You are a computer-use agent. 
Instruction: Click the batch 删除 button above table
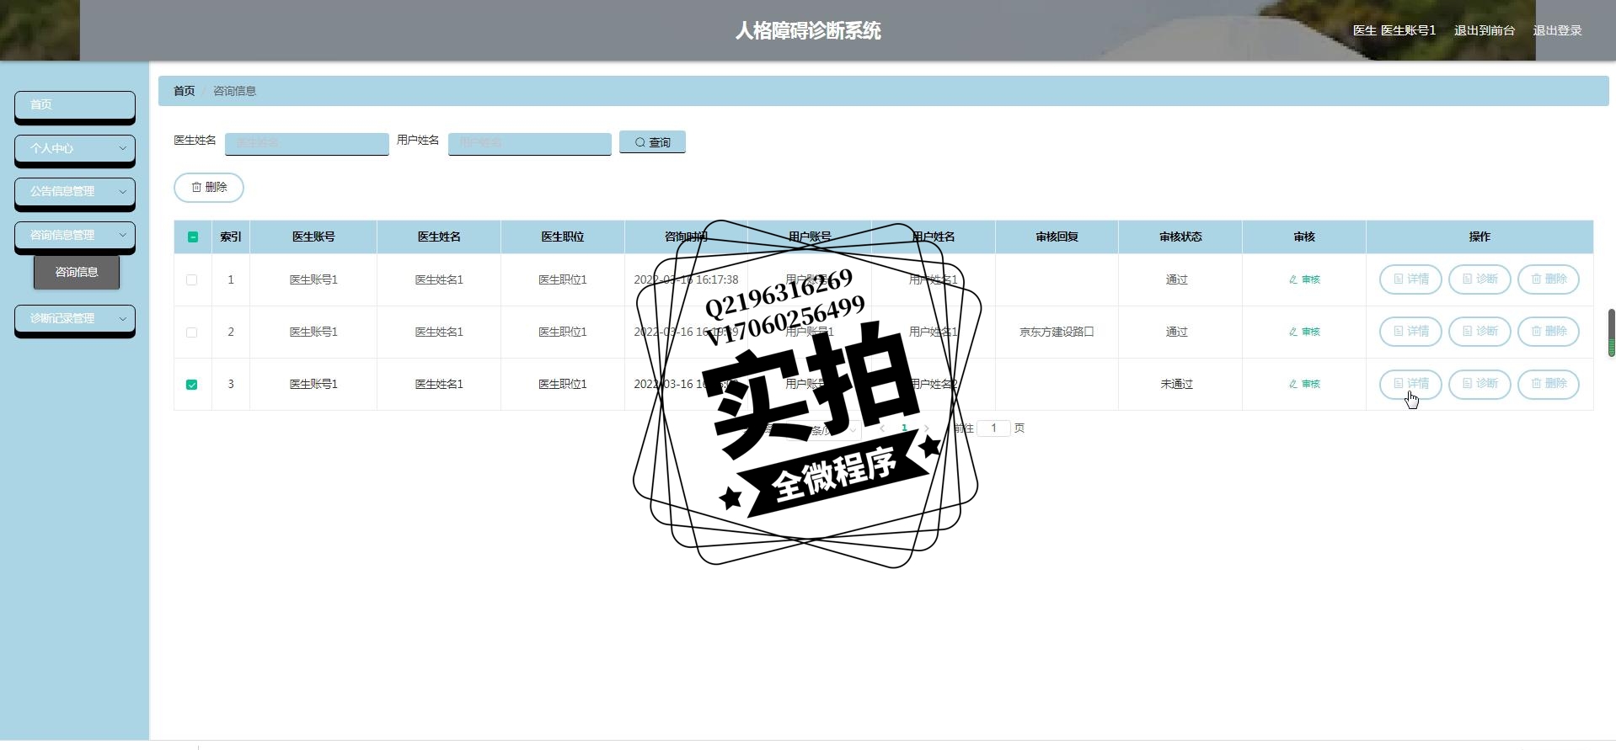(209, 187)
